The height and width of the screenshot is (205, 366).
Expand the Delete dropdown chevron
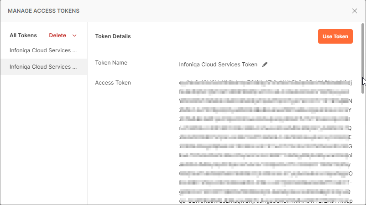74,35
